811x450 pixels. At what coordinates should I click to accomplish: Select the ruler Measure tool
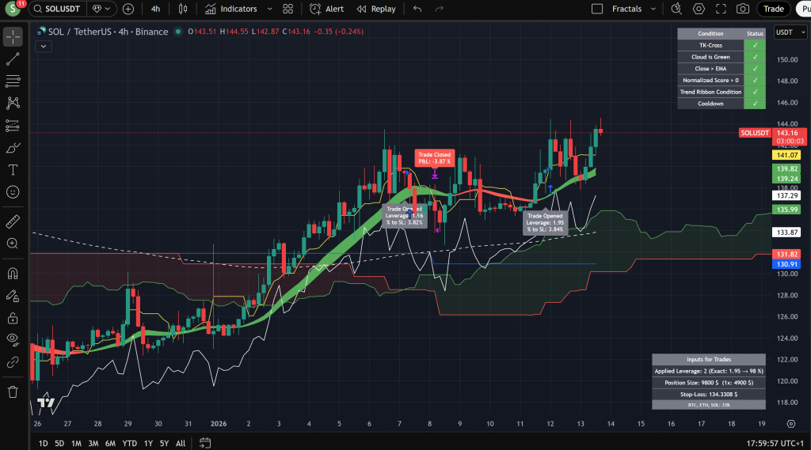(13, 221)
